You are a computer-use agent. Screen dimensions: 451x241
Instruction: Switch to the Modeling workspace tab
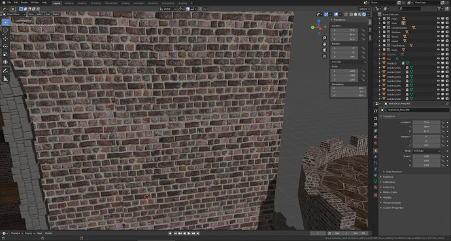(69, 3)
